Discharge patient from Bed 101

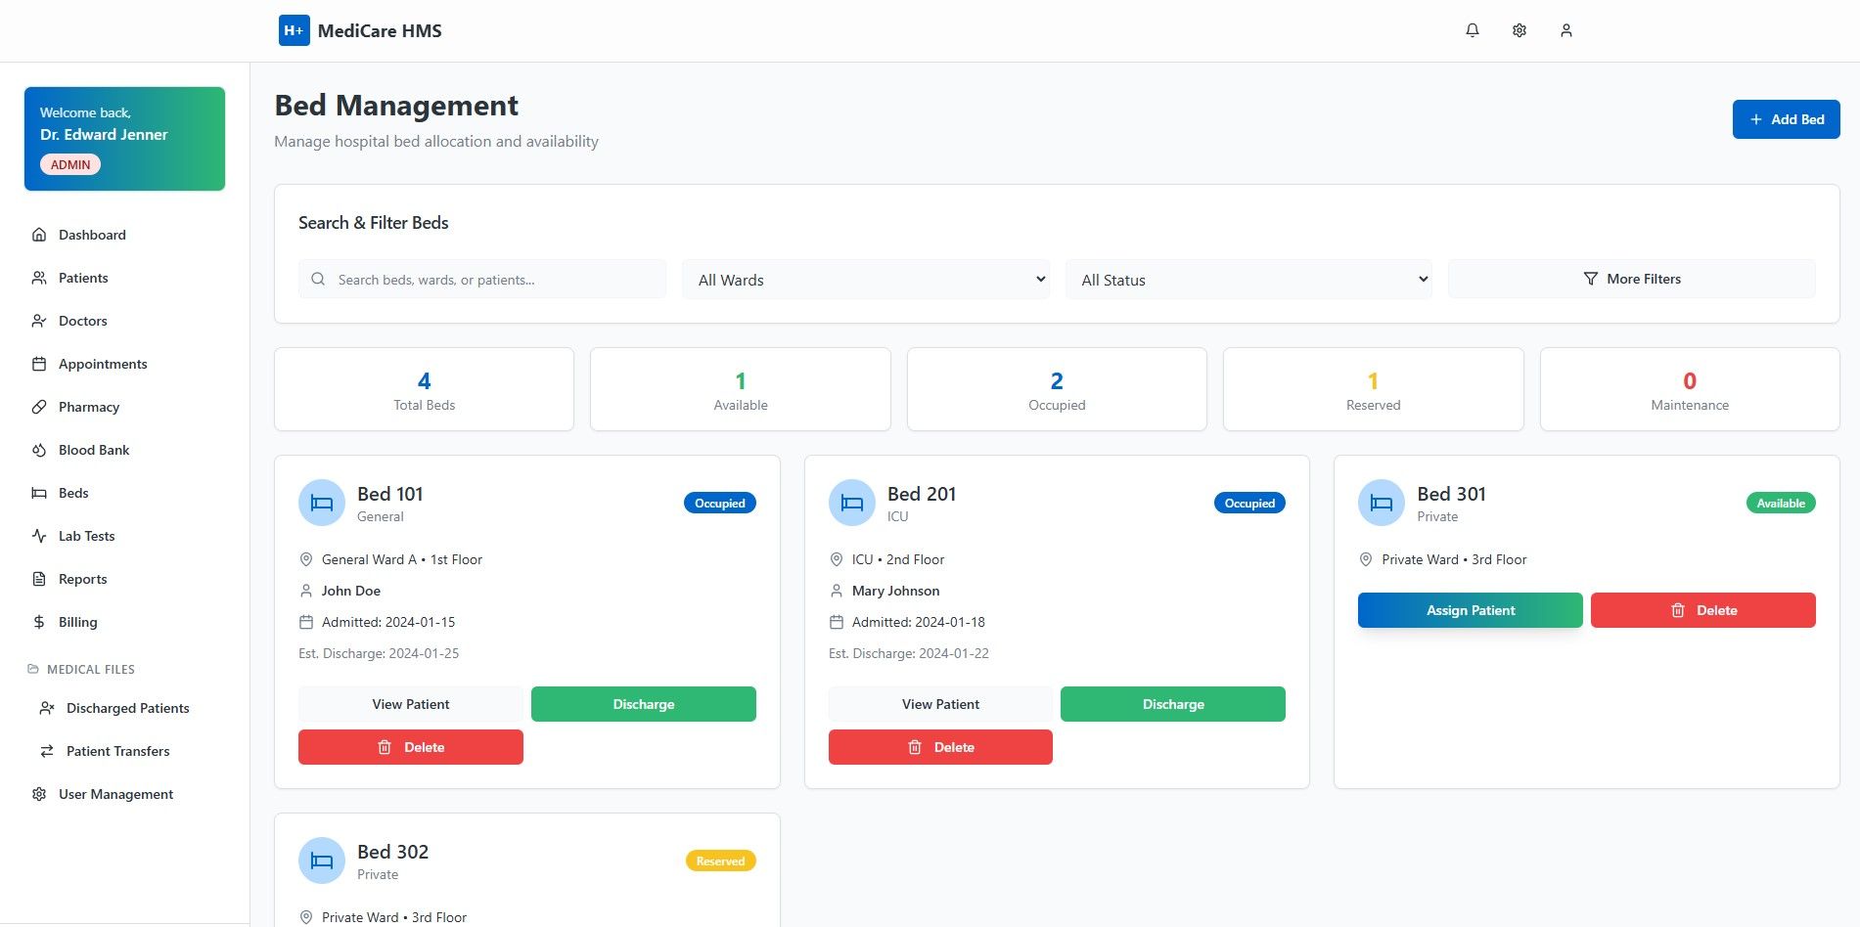[644, 704]
